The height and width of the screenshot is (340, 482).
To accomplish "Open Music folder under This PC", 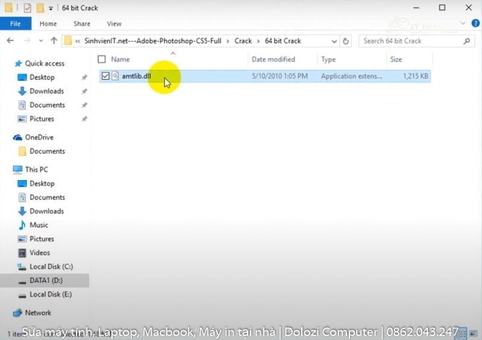I will [39, 225].
